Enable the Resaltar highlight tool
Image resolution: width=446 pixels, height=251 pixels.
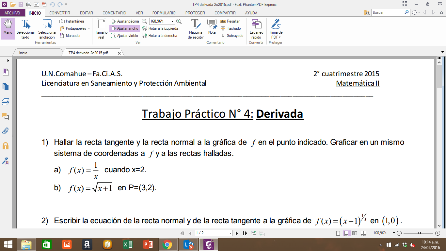(x=230, y=21)
